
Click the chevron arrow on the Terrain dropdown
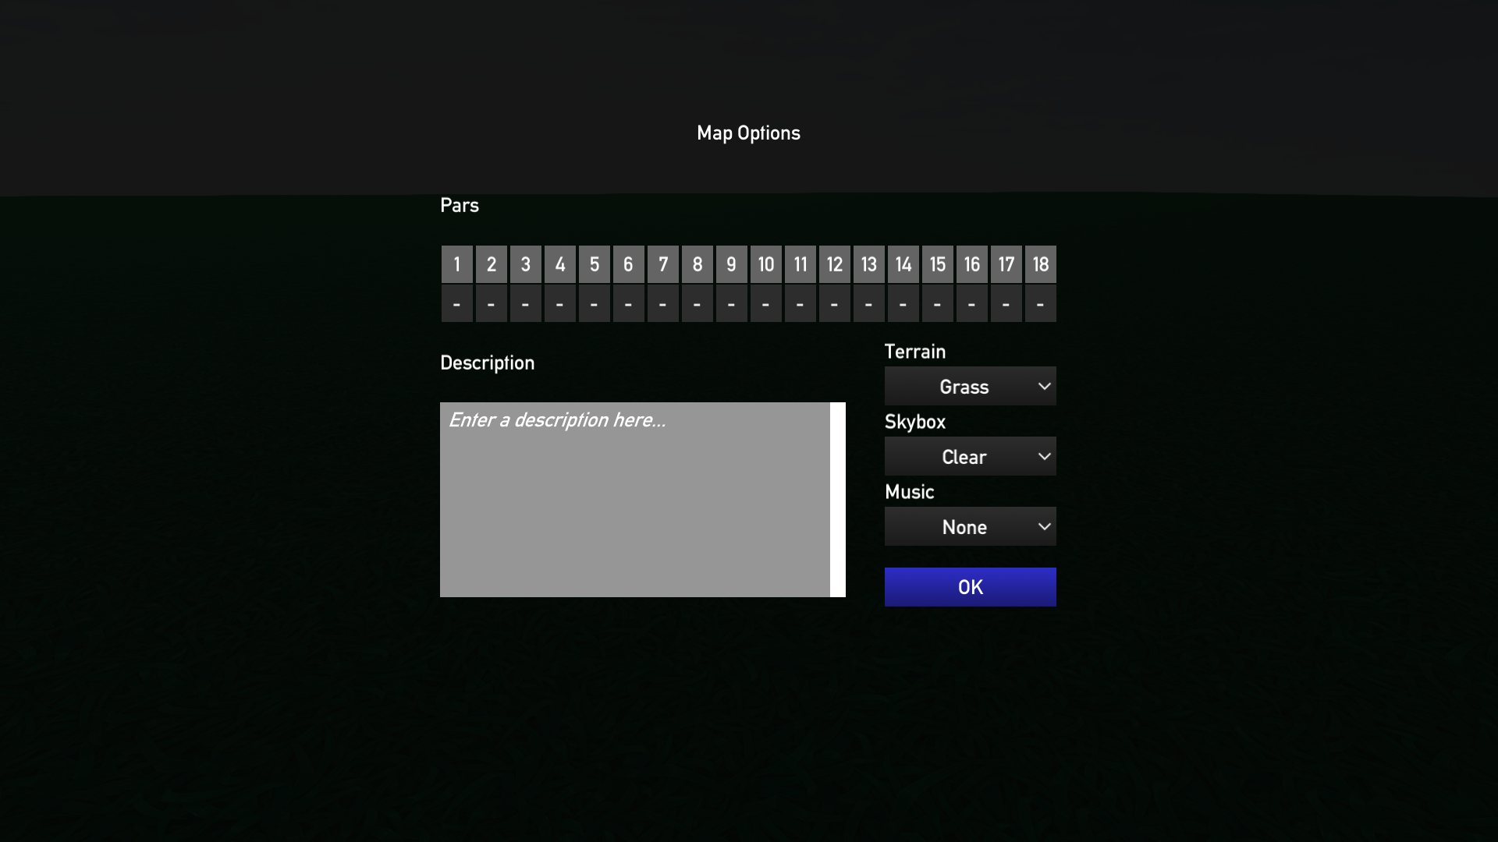click(x=1045, y=386)
